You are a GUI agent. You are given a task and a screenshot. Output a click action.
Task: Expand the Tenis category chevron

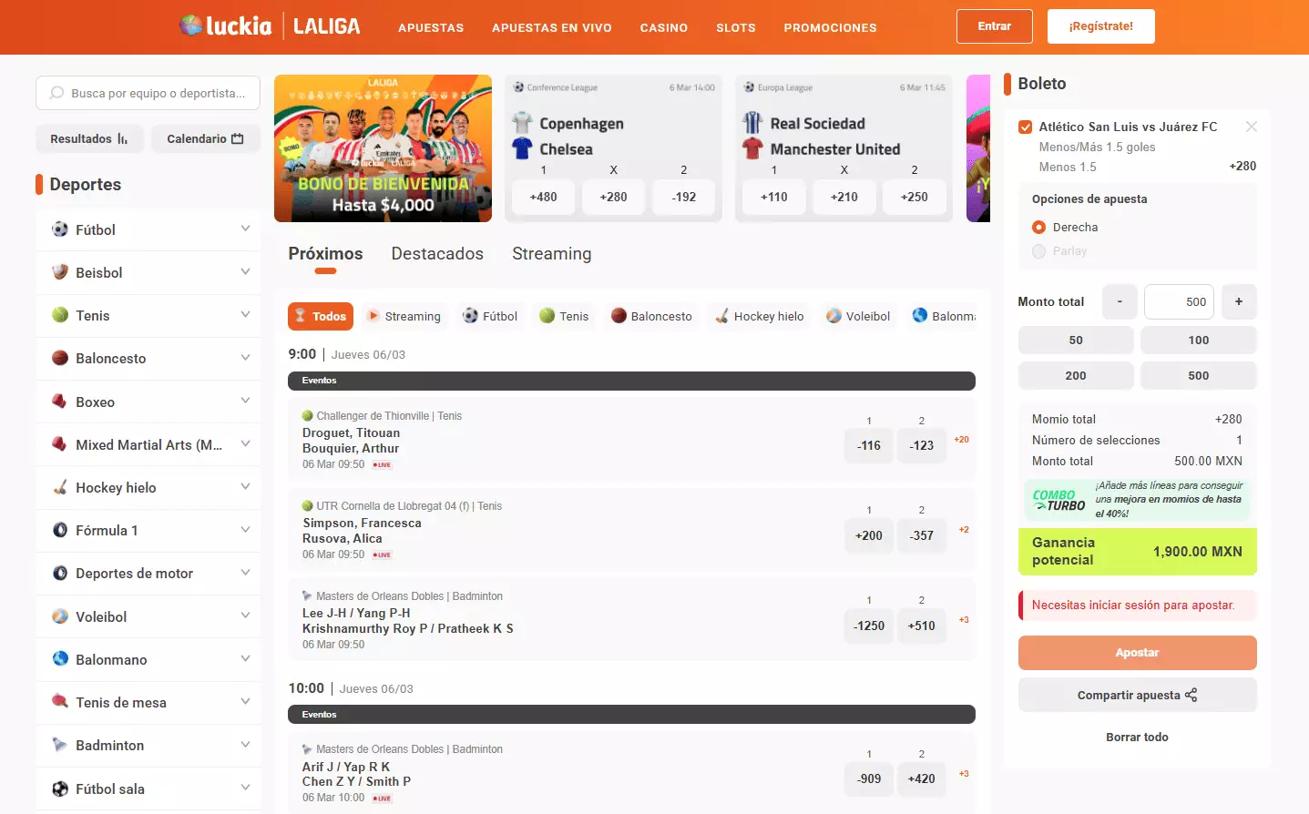pyautogui.click(x=245, y=314)
